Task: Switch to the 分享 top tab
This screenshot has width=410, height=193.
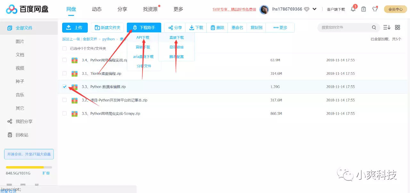Action: pos(122,9)
